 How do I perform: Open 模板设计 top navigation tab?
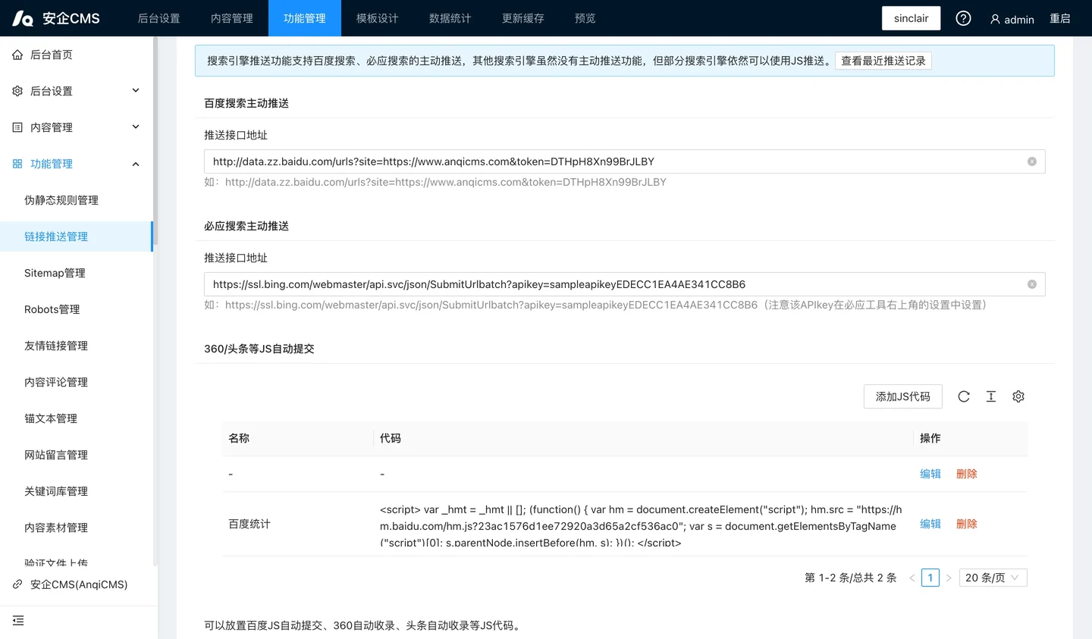tap(378, 18)
